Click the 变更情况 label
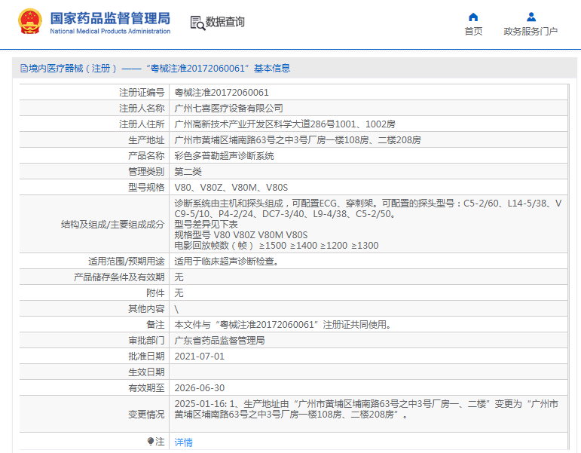Viewport: 581px width, 453px height. 146,415
